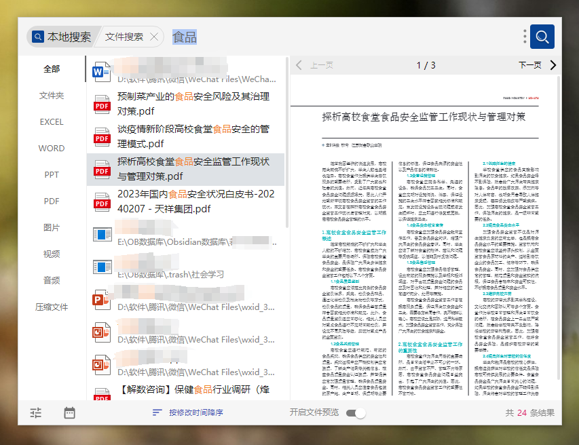Click the preview pane scrollbar
The image size is (579, 445).
pos(559,228)
